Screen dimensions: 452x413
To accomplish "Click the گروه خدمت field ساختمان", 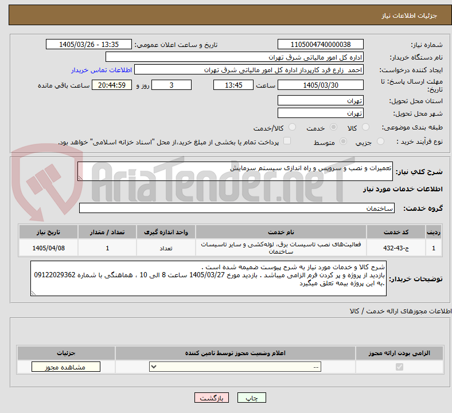I will pyautogui.click(x=237, y=208).
